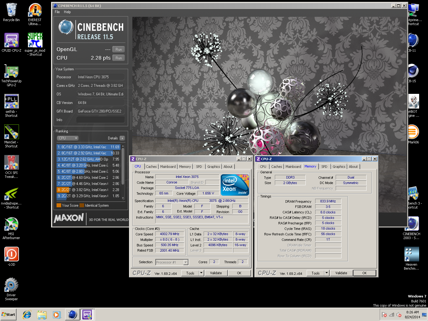Open Heaven Benchmark desktop icon
Screen dimensions: 428x321
[411, 259]
